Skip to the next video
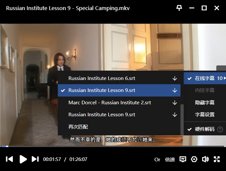The width and height of the screenshot is (226, 171). pos(35,159)
